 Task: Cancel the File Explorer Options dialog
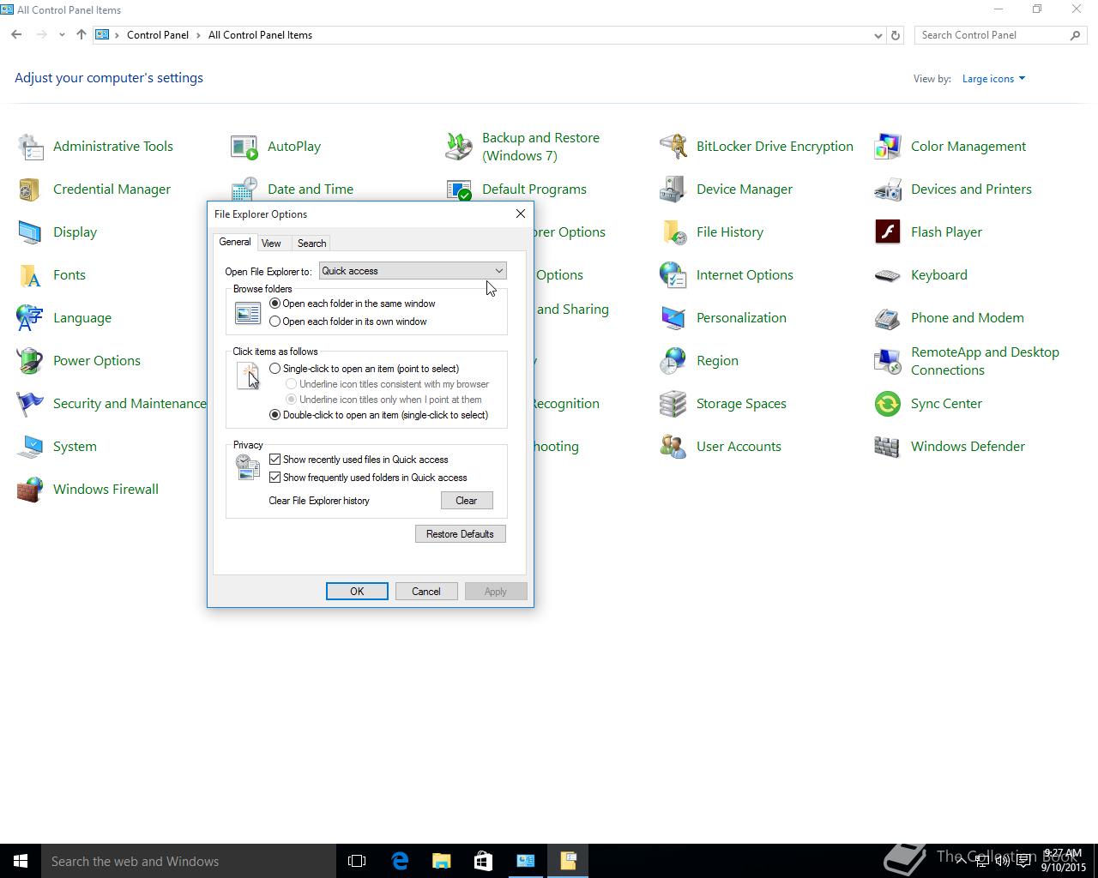click(426, 592)
